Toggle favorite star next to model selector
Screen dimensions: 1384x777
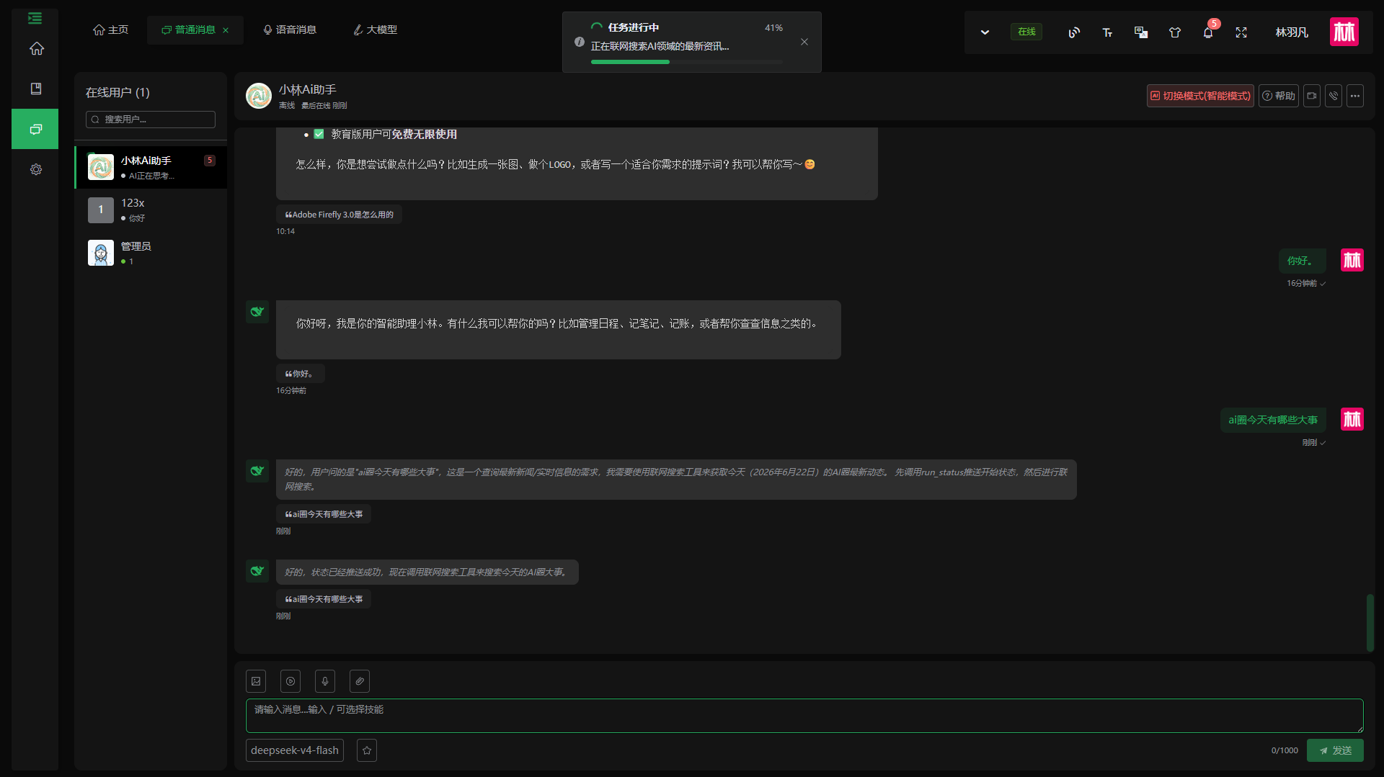367,750
